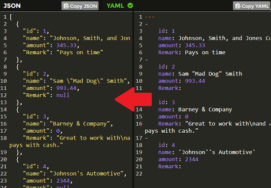The width and height of the screenshot is (271, 188).
Task: Click YAML list dash on line 17
Action: 146,138
